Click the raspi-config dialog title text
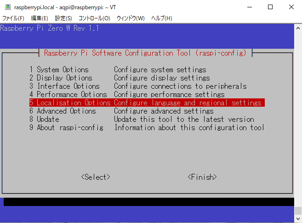Screen dimensions: 302x223 point(145,53)
